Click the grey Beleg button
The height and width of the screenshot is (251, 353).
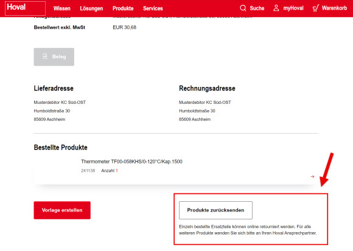[54, 57]
